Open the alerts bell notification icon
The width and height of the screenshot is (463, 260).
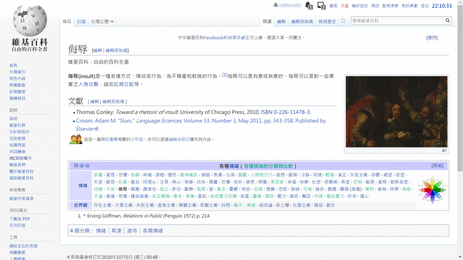point(308,5)
